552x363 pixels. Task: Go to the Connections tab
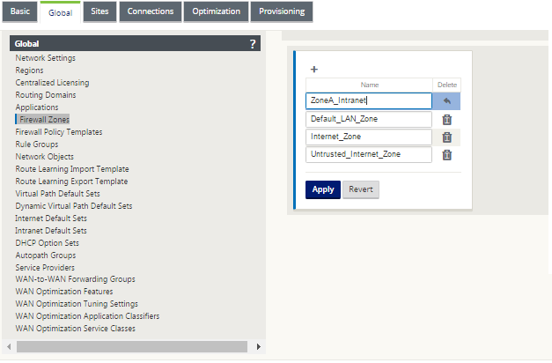(x=151, y=11)
